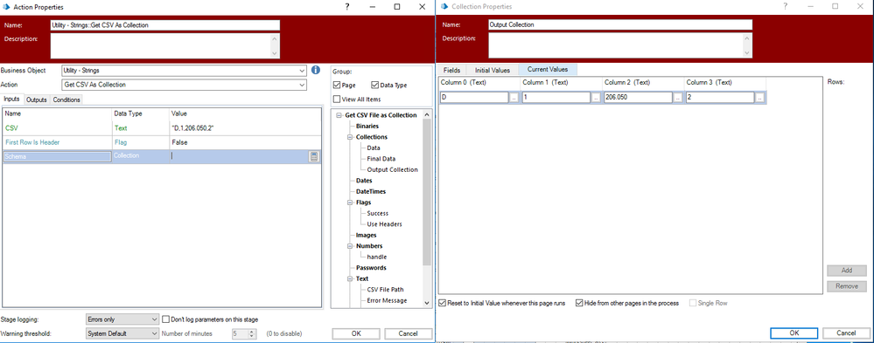Click the Collection Properties Description box
Screen dimensions: 874x343
(619, 45)
